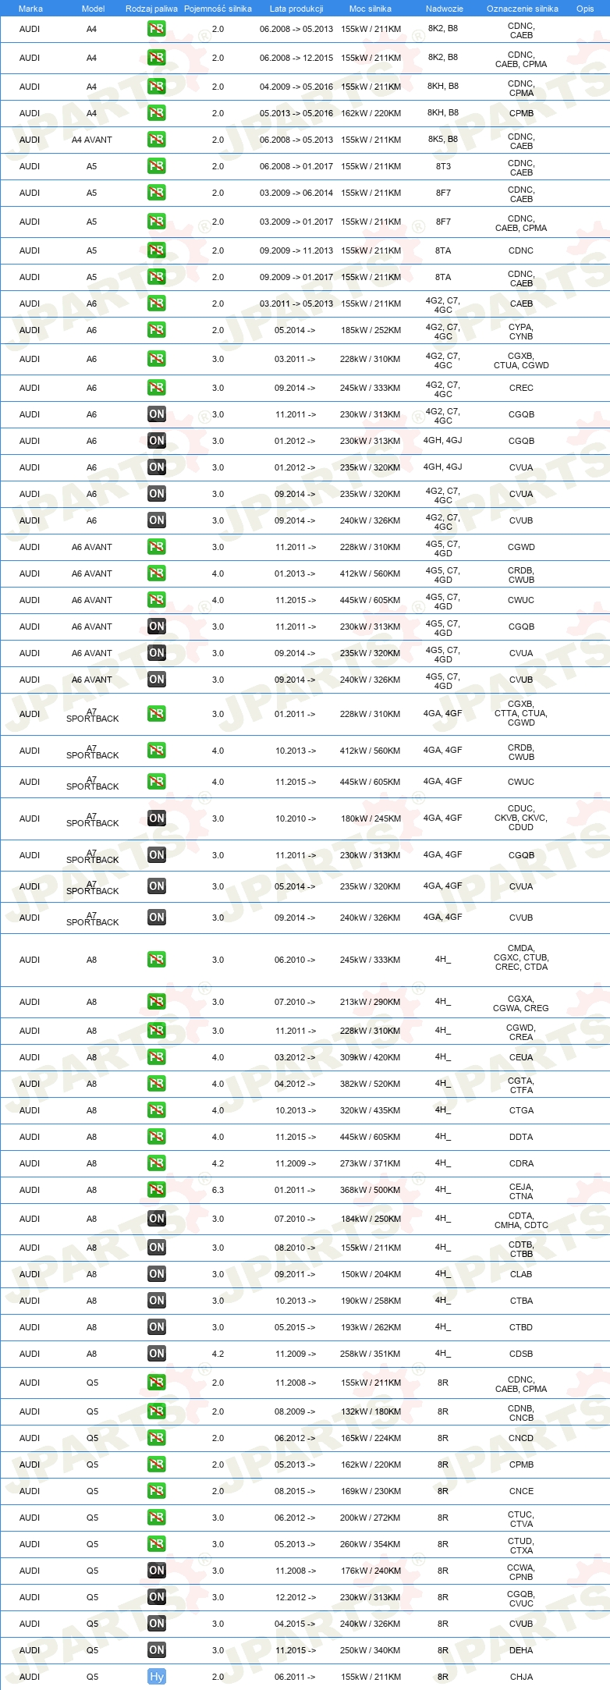Click the diesel ON icon in the A7 SPORTBACK CVUB row
610x1690 pixels.
pyautogui.click(x=157, y=918)
